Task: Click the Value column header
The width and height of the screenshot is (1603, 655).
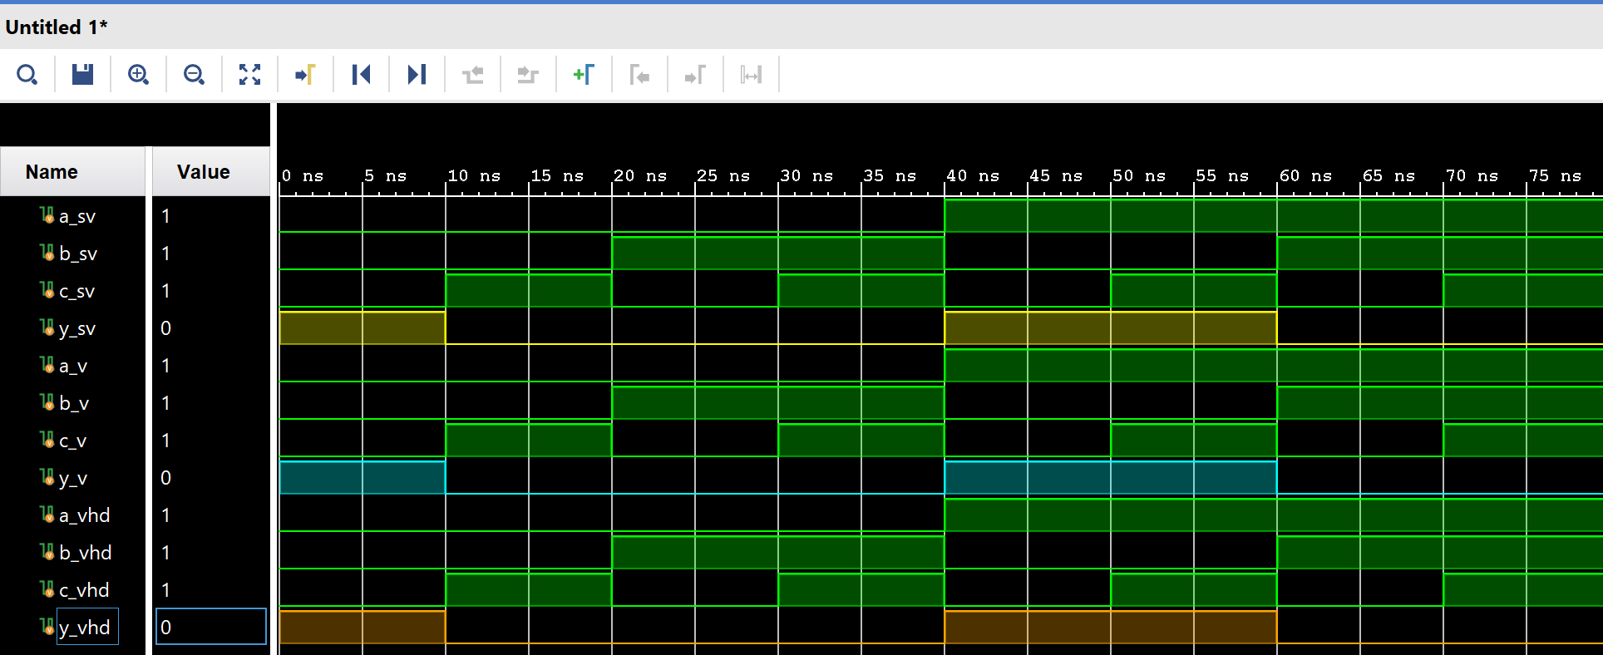Action: (x=204, y=172)
